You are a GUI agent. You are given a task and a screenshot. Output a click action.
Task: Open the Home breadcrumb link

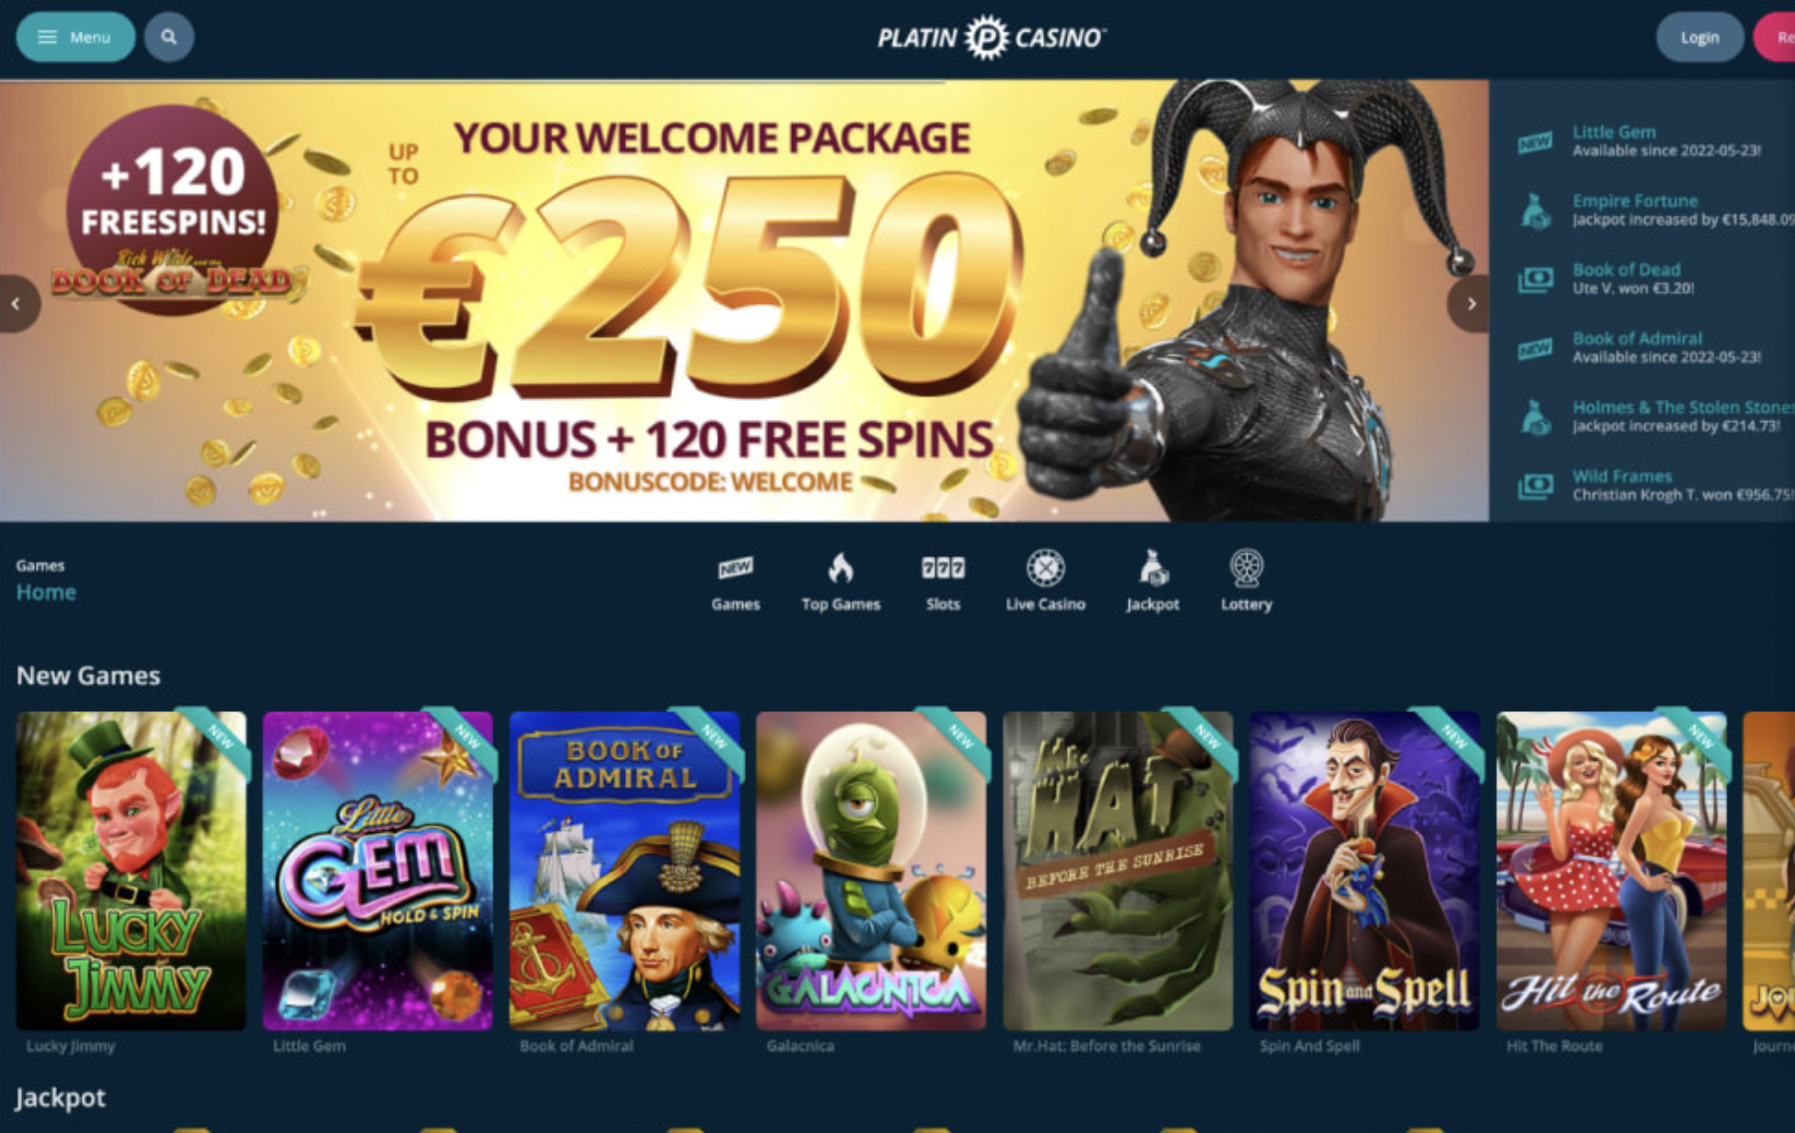(46, 592)
